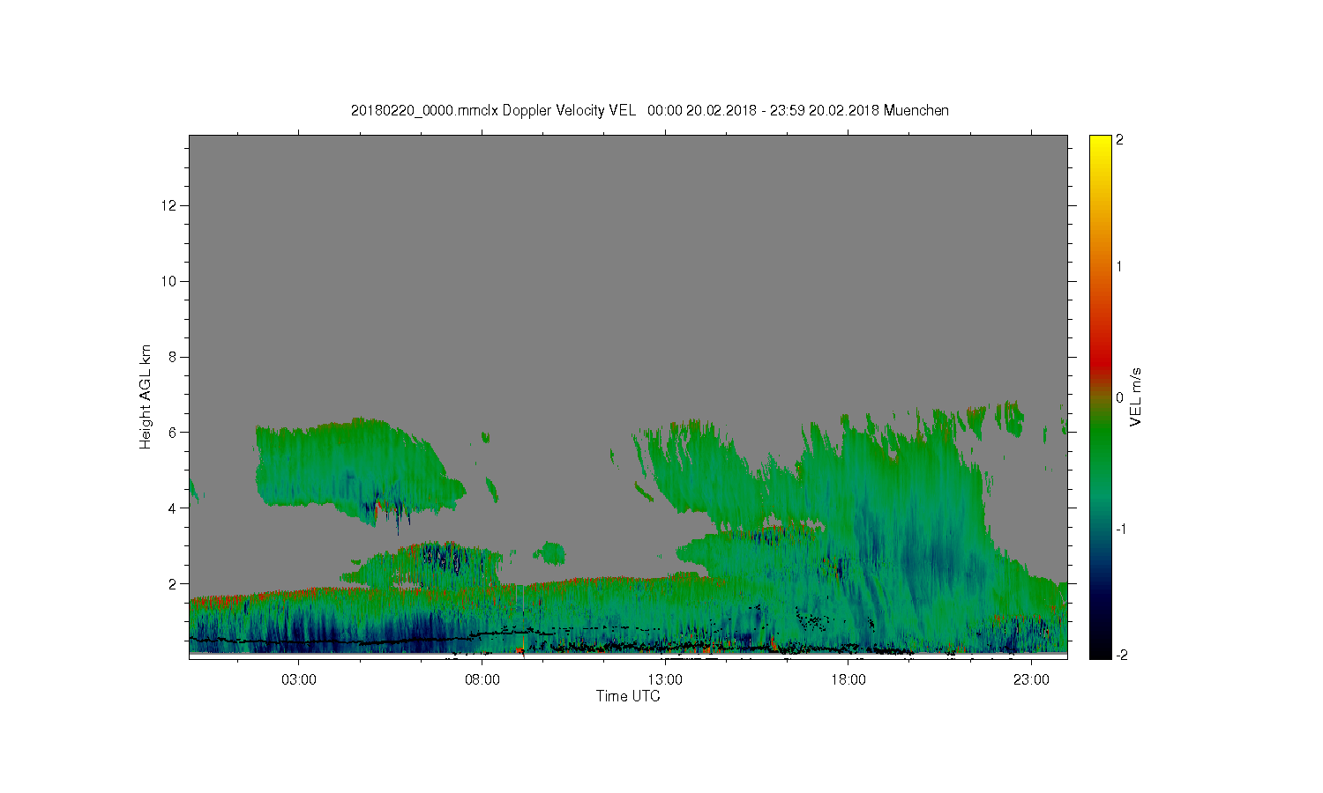Screen dimensions: 1323x793
Task: Click the colorbar value 0
Action: coord(1120,397)
